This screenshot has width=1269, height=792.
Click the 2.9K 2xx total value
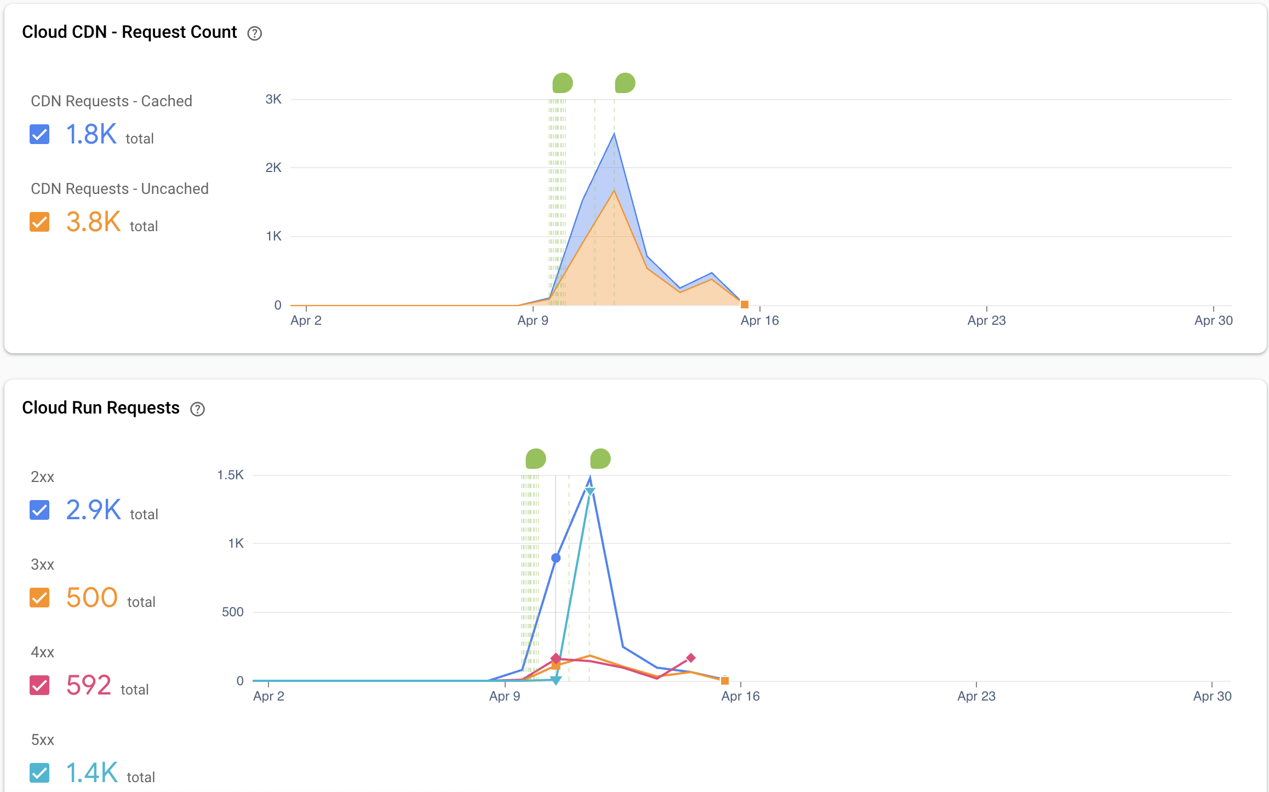[x=93, y=510]
